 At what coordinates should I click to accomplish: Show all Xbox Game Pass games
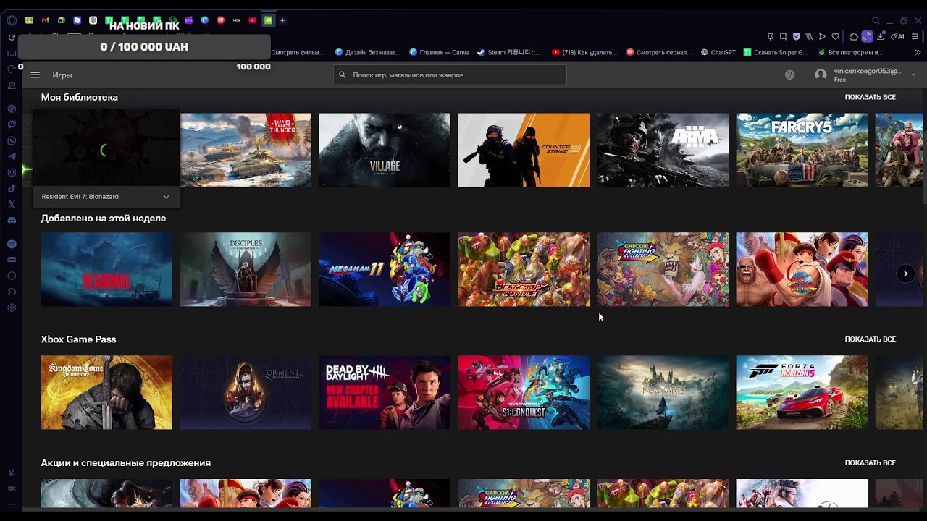click(x=870, y=339)
